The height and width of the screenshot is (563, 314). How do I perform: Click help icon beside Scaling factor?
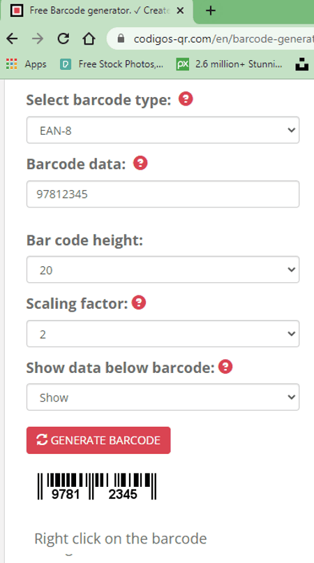click(x=139, y=302)
